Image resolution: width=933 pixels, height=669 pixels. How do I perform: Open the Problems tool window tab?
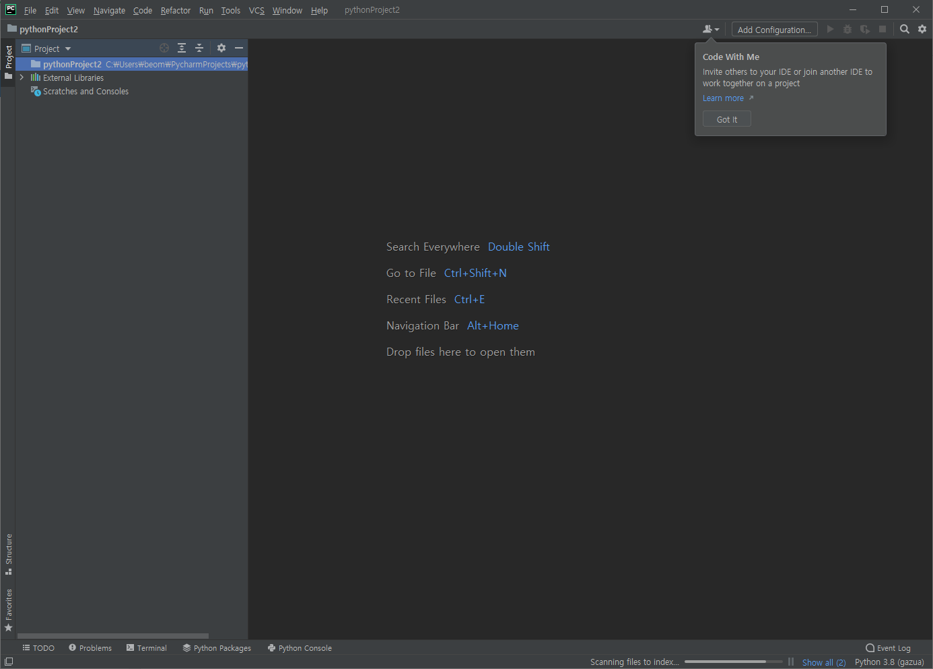90,647
